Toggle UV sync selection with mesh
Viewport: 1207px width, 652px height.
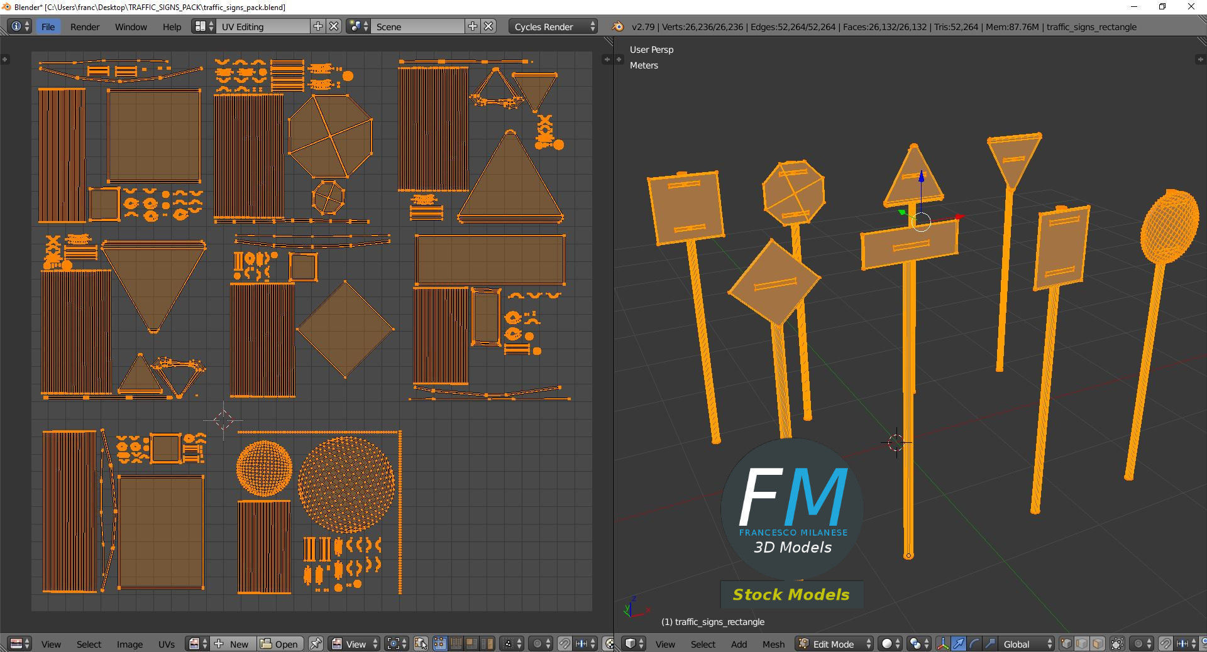pos(421,644)
